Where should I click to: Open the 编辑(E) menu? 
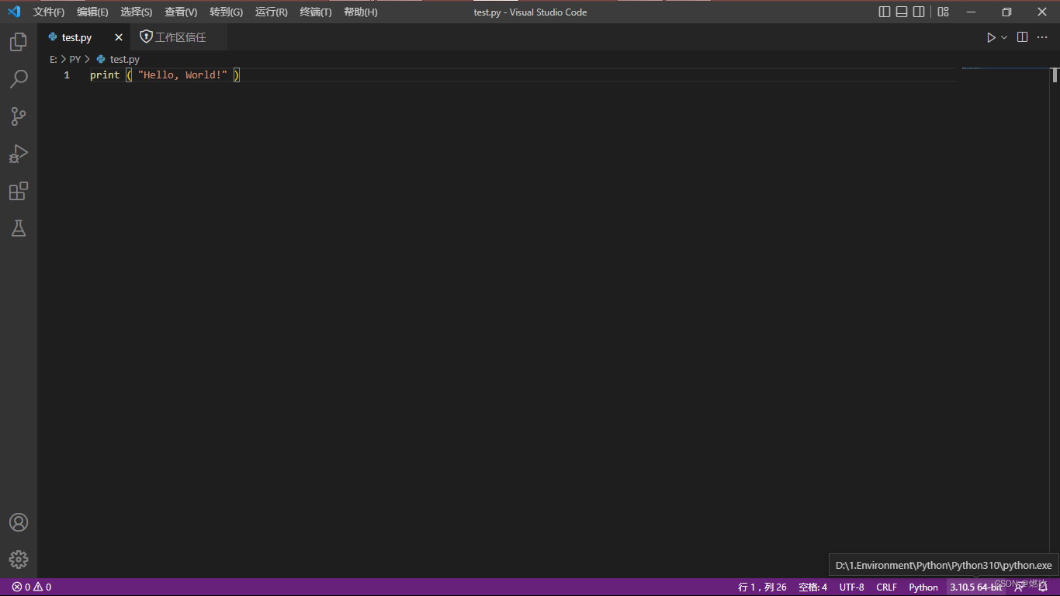92,12
